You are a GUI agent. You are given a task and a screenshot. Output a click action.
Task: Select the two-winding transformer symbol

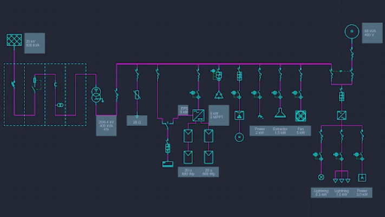pos(96,95)
